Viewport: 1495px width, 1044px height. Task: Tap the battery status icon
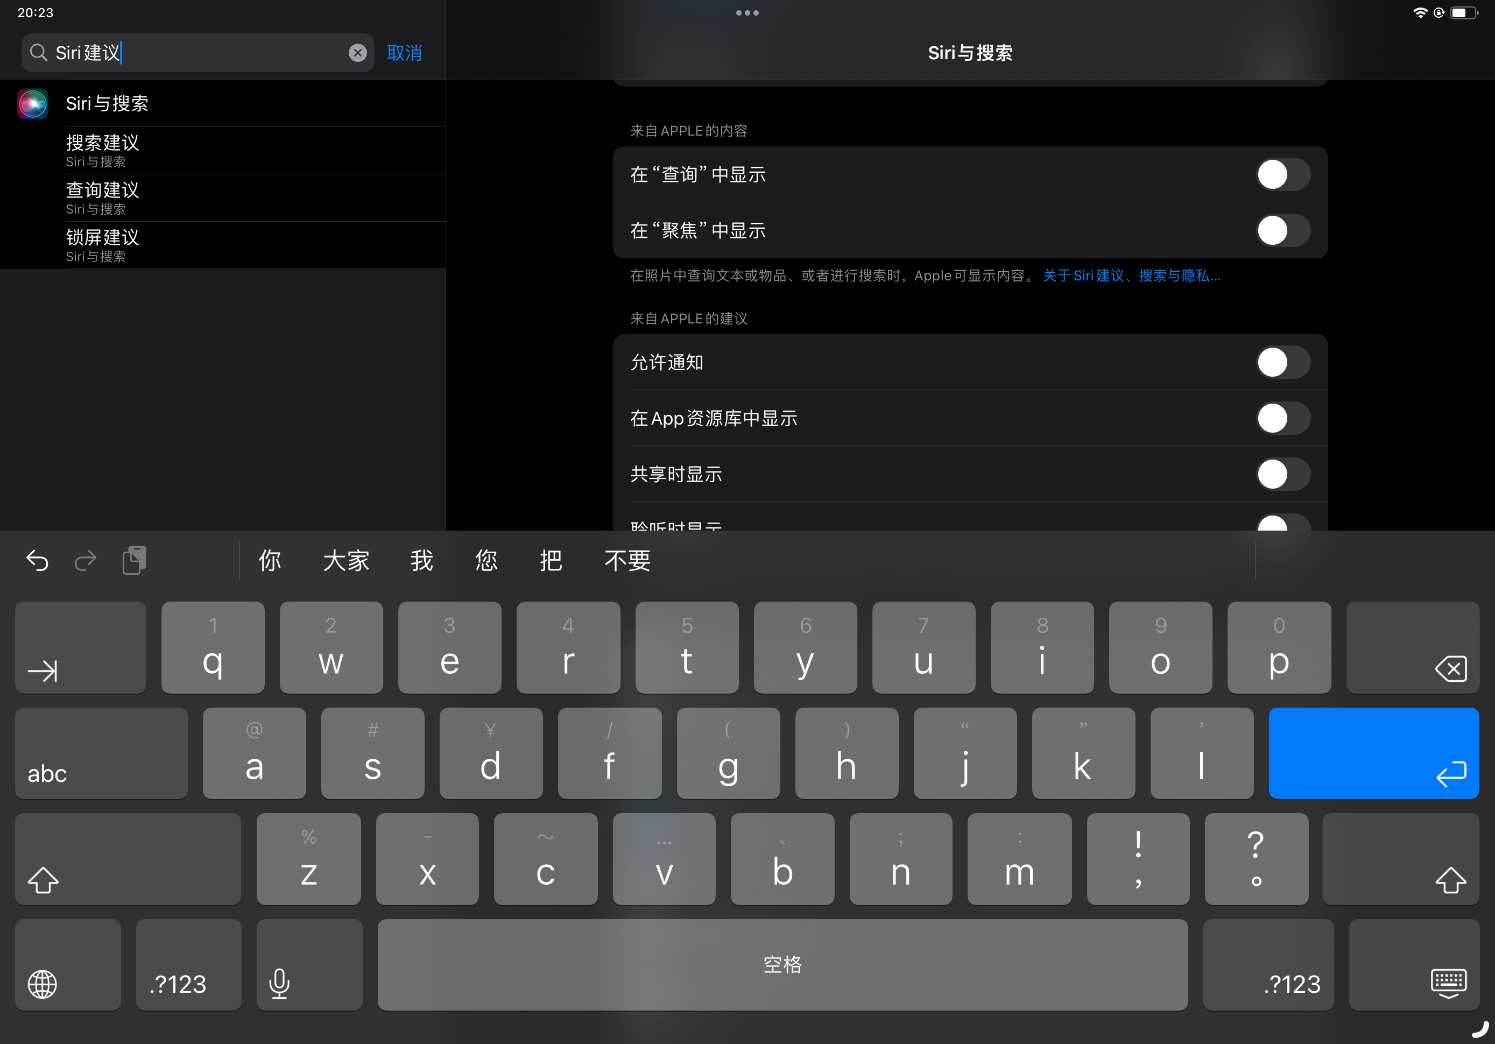pos(1463,13)
